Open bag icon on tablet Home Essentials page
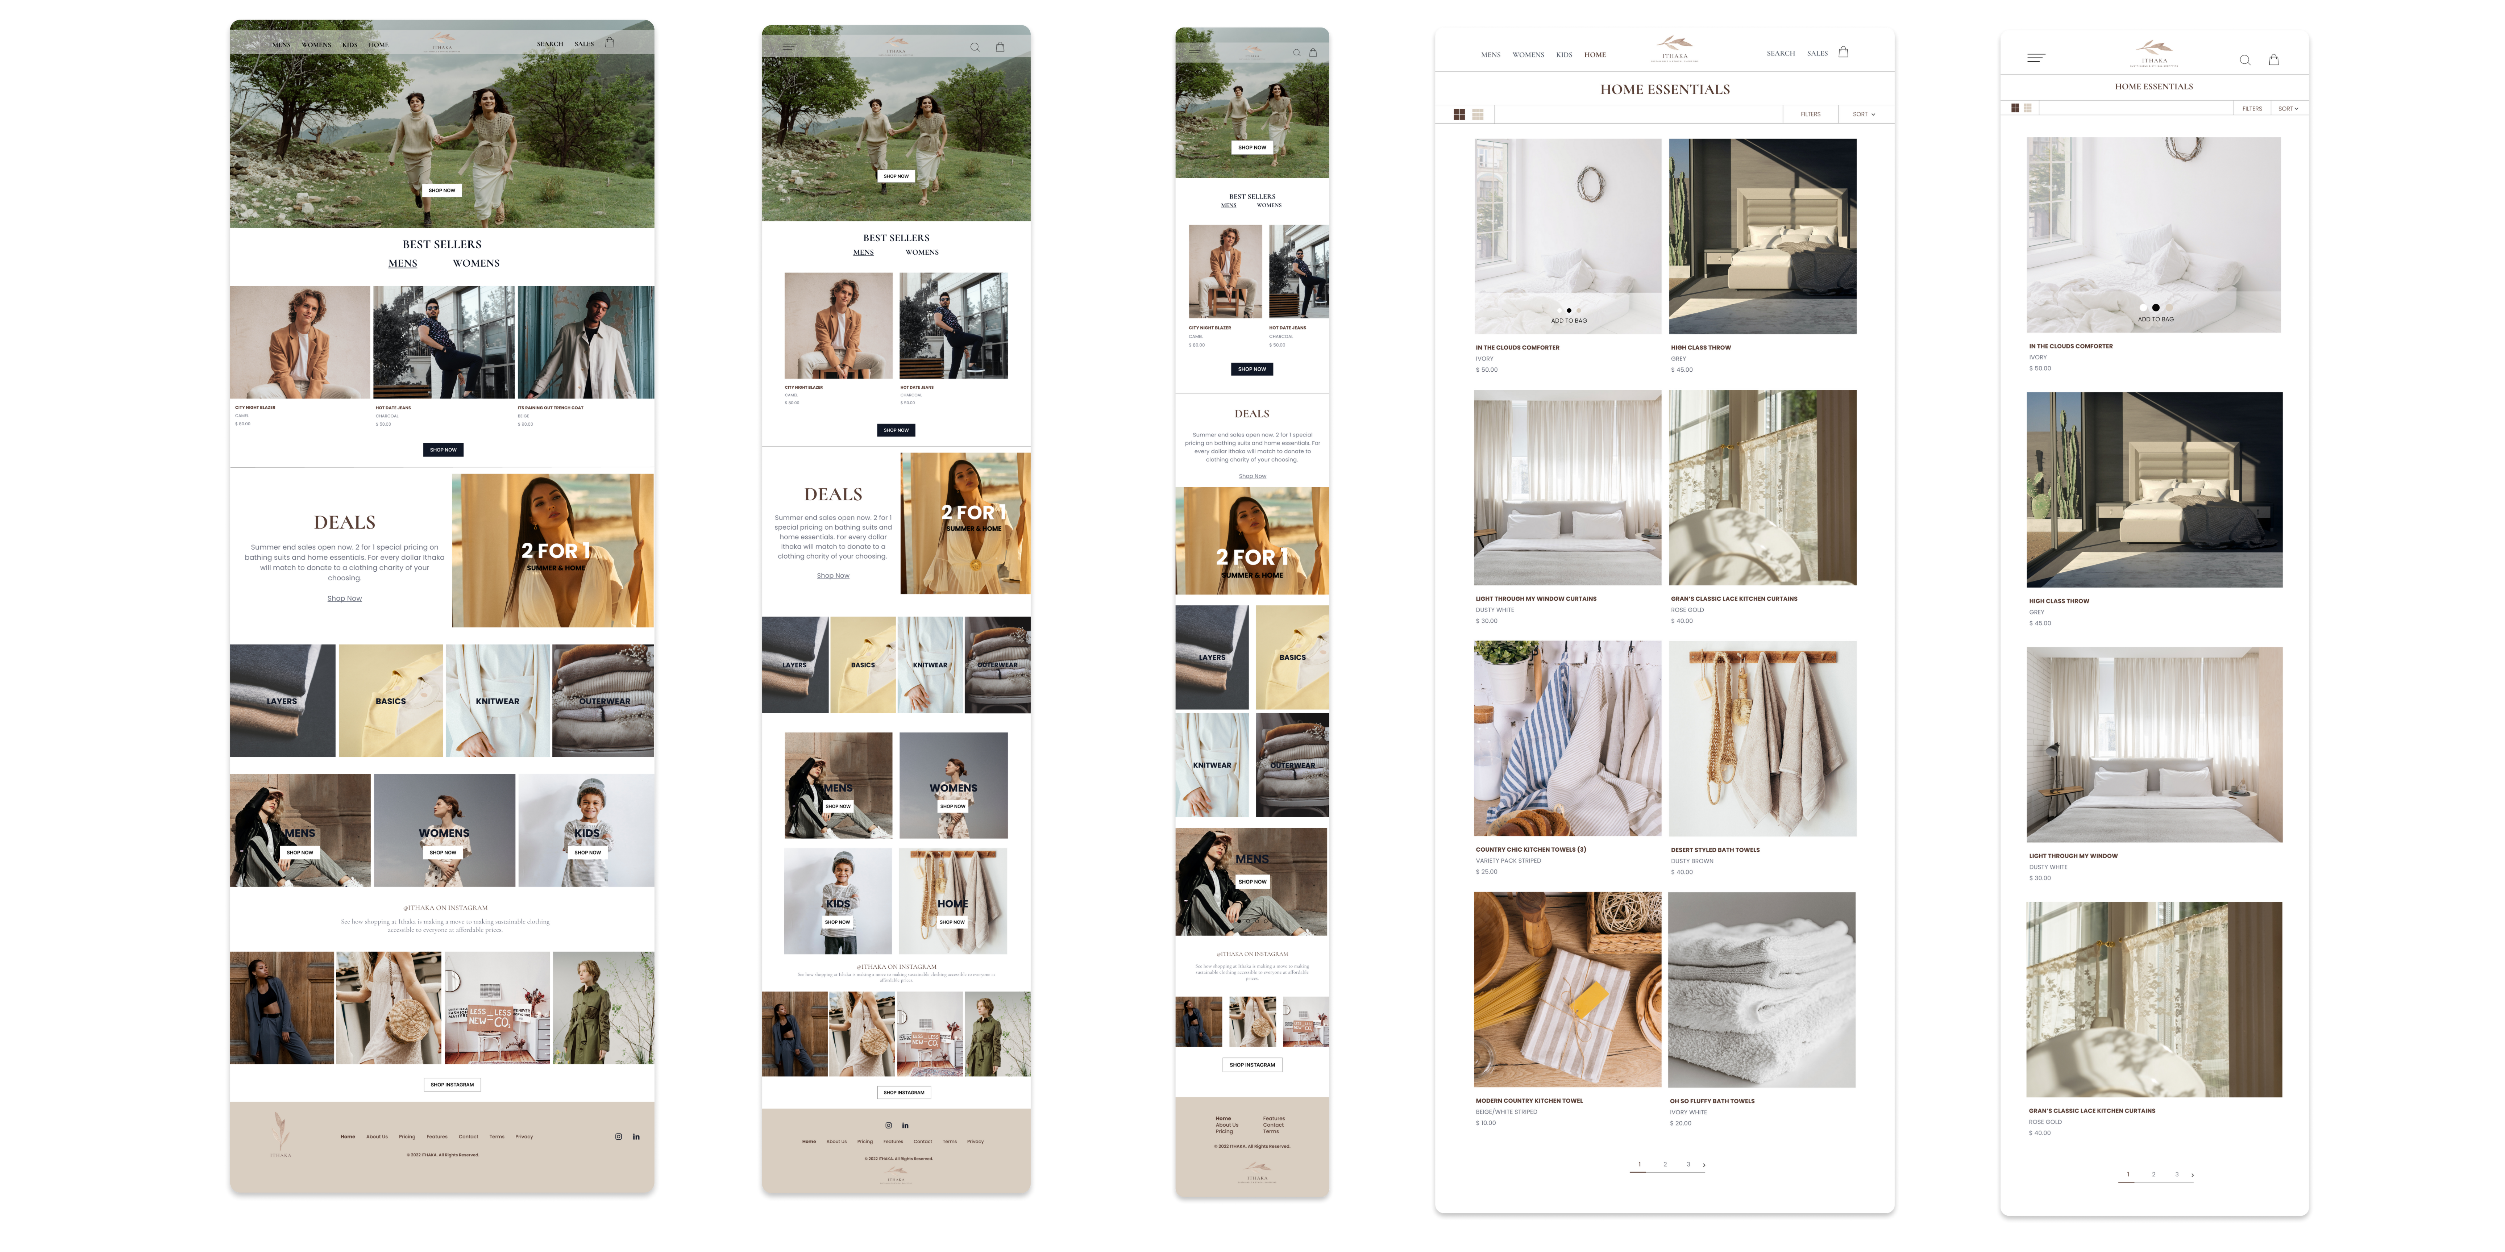The height and width of the screenshot is (1252, 2505). point(2273,59)
